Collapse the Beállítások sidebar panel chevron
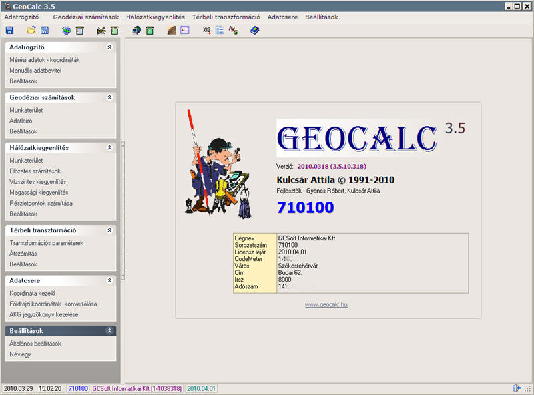534x395 pixels. [109, 331]
